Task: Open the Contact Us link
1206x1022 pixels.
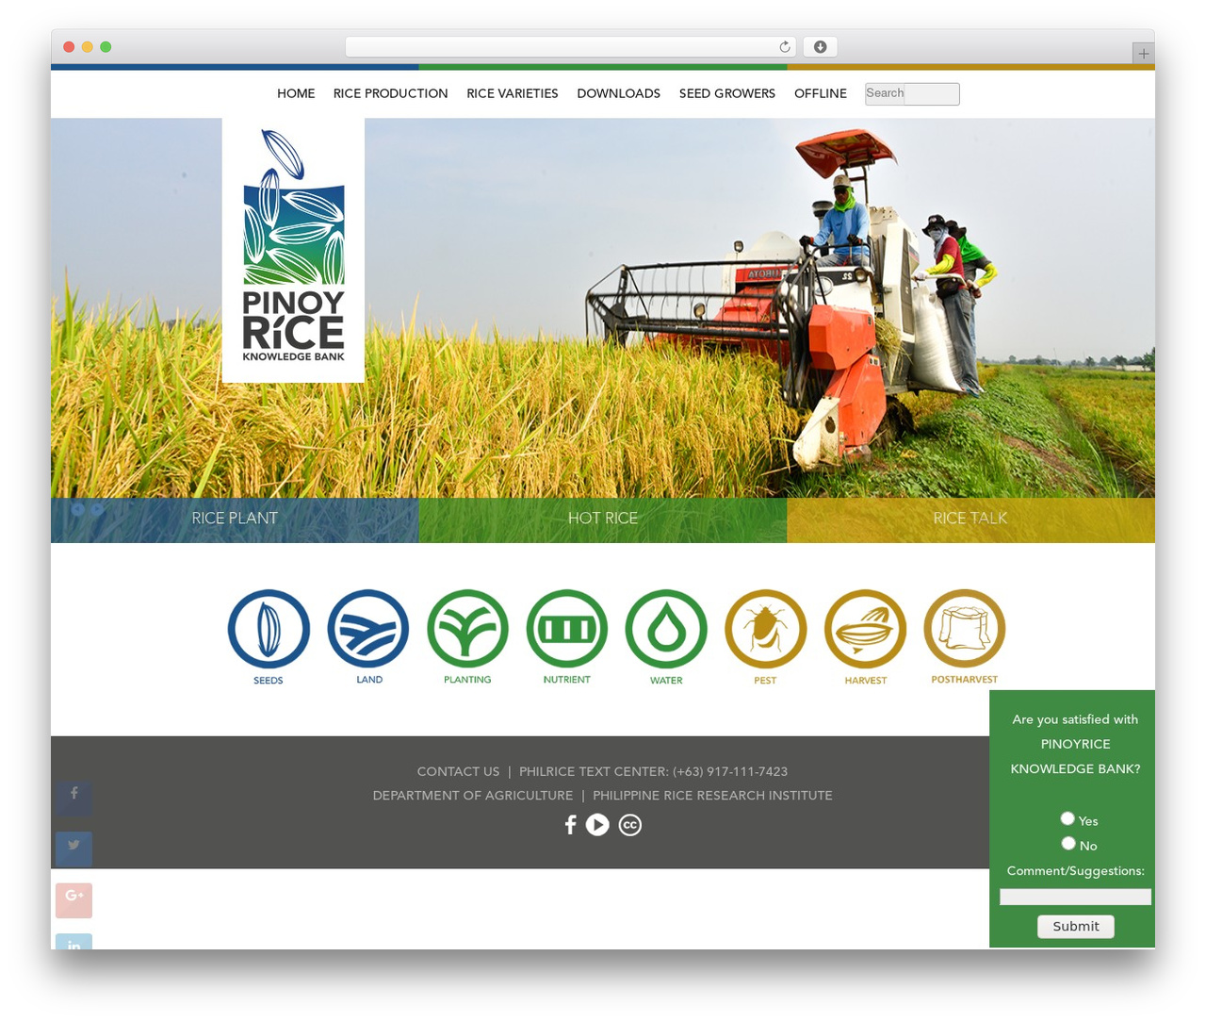Action: pos(458,771)
